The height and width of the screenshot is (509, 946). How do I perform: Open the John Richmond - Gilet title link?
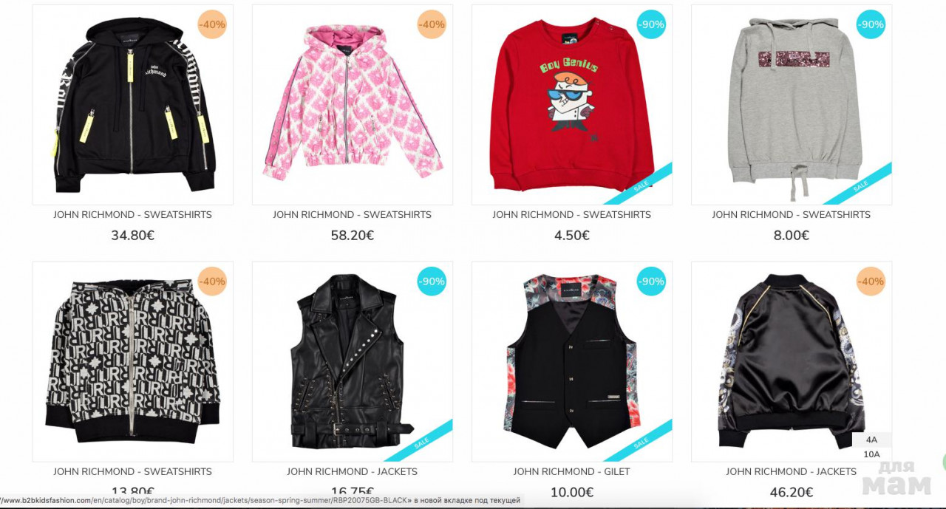coord(572,471)
